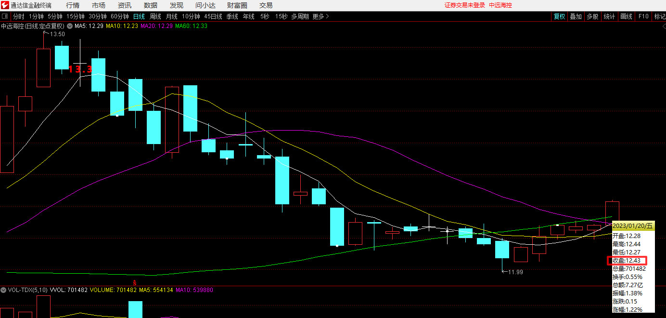The image size is (666, 318).
Task: Toggle 多股 multi-stock view
Action: coord(592,16)
